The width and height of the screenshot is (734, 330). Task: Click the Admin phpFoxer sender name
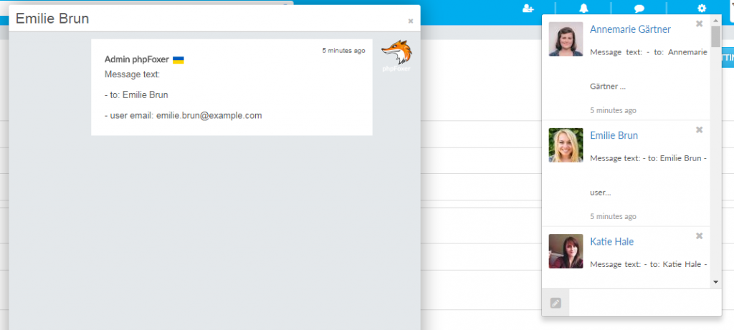pyautogui.click(x=136, y=59)
